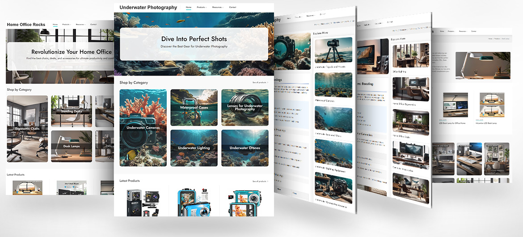Open the blue waterproof camera with accessories product

click(x=194, y=202)
